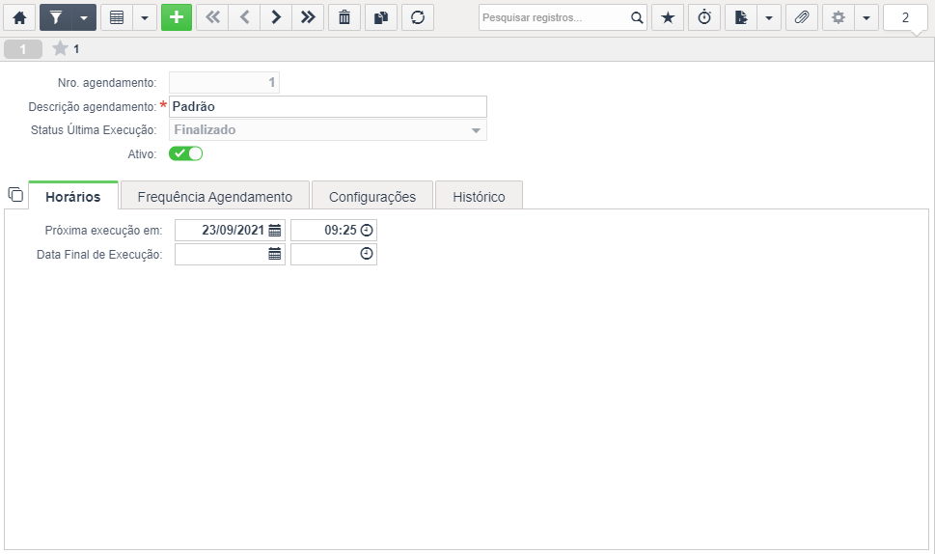This screenshot has height=554, width=935.
Task: Toggle the Ativo switch off
Action: point(185,153)
